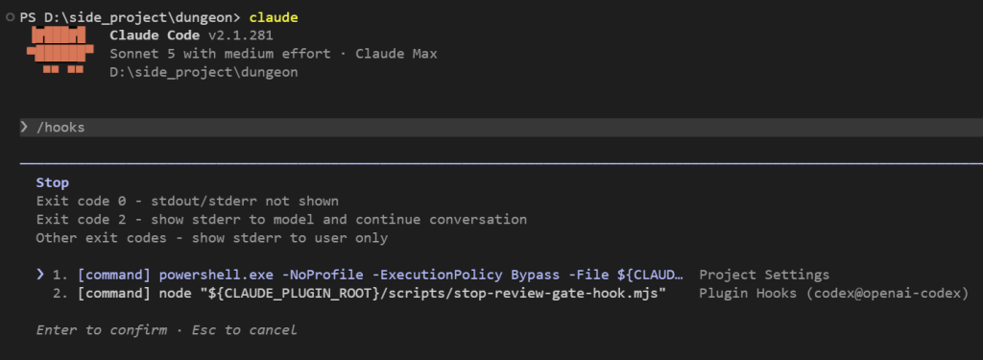This screenshot has height=360, width=983.
Task: Click the yellow 'claude' command text
Action: point(274,17)
